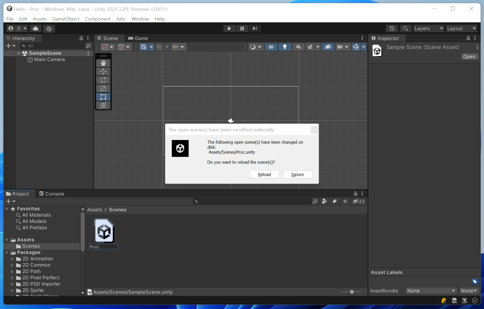Click the Pause button
The image size is (484, 309).
(x=242, y=28)
